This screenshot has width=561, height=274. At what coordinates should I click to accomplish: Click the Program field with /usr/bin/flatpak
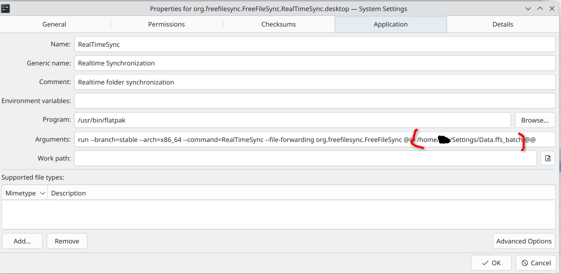292,120
